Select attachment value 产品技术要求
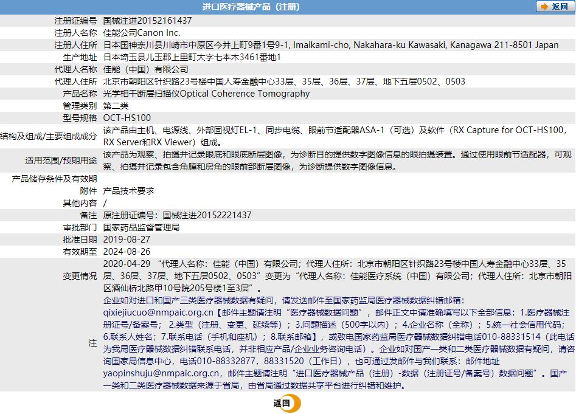This screenshot has width=576, height=414. point(128,190)
